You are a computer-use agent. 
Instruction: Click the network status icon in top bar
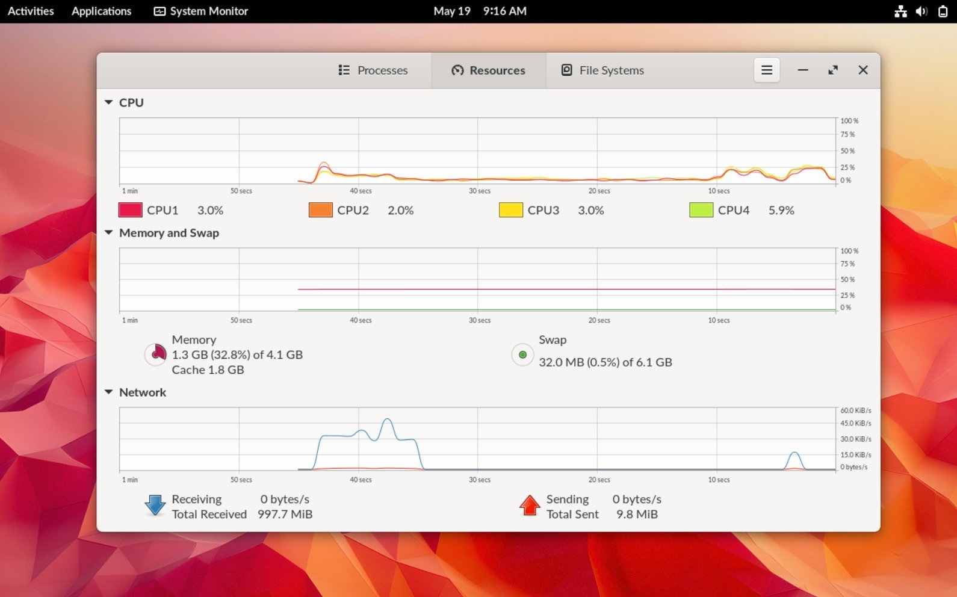pyautogui.click(x=900, y=11)
